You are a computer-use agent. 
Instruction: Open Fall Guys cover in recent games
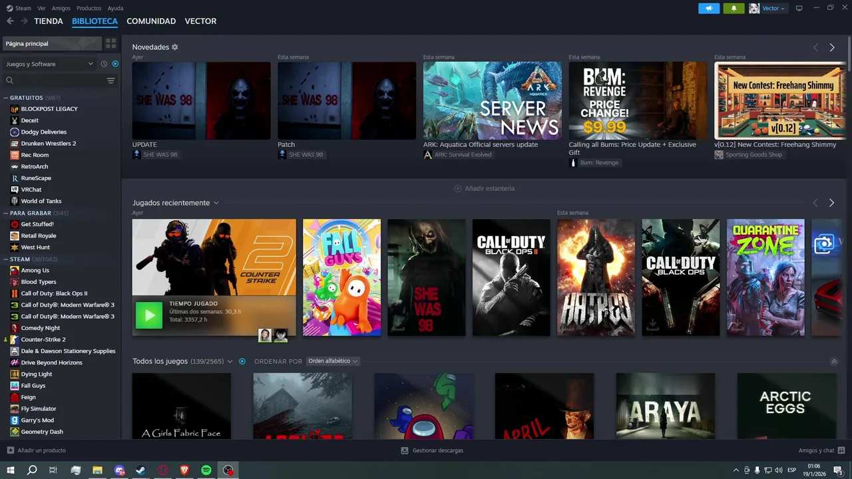pos(341,277)
